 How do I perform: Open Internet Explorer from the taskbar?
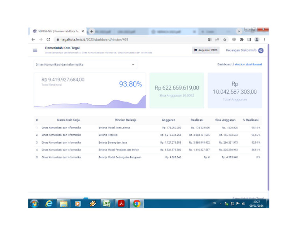click(49, 203)
